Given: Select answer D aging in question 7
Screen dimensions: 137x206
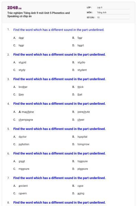Looking at the screenshot, I should pyautogui.click(x=81, y=193).
